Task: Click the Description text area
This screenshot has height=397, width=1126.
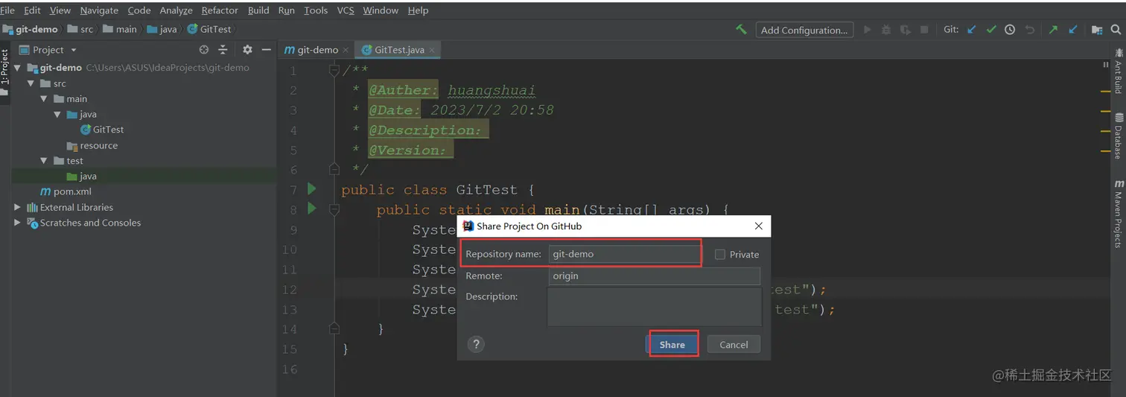Action: pos(654,307)
